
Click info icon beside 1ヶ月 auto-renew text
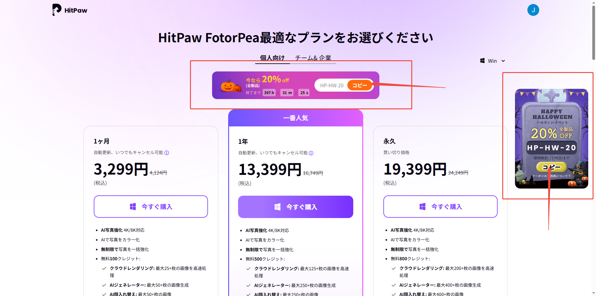click(167, 153)
